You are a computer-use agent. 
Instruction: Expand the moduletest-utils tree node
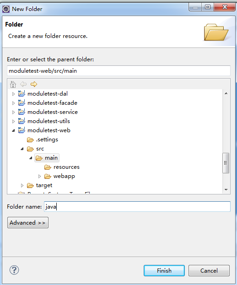pos(13,121)
